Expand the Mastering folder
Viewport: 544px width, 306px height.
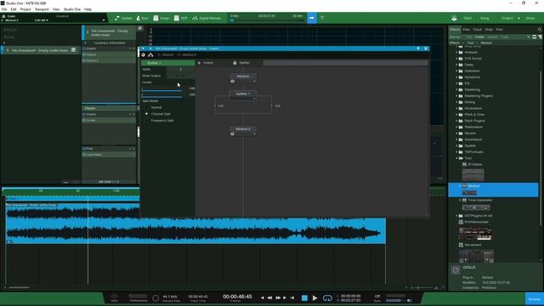click(456, 90)
